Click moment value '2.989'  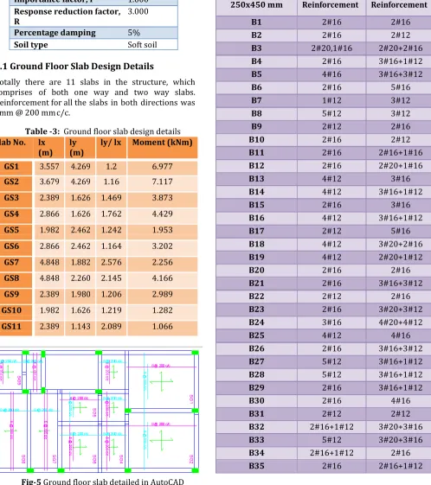pos(162,294)
